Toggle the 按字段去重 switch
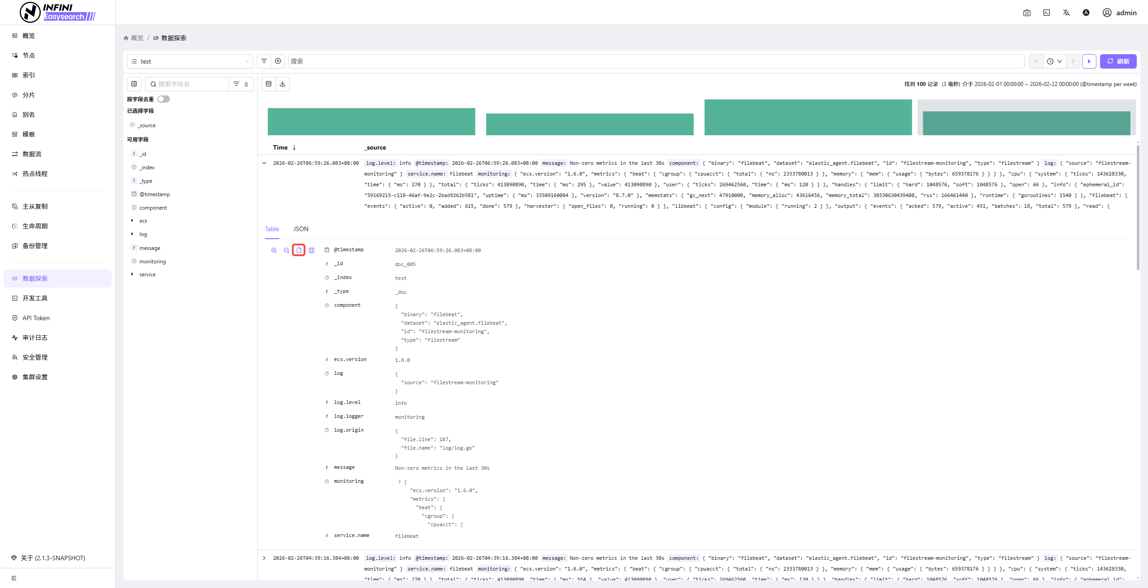The width and height of the screenshot is (1148, 588). click(x=163, y=99)
